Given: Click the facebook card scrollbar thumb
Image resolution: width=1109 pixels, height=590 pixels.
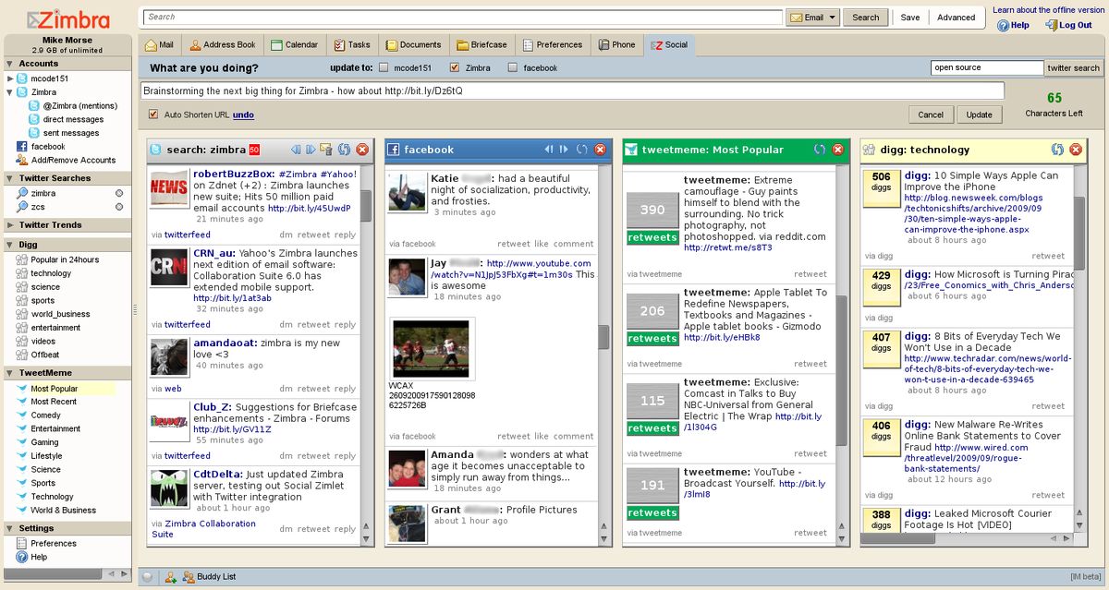Looking at the screenshot, I should pyautogui.click(x=603, y=337).
